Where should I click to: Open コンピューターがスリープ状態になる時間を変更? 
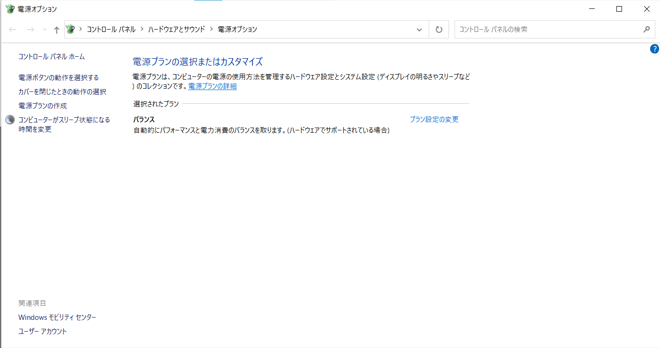64,125
